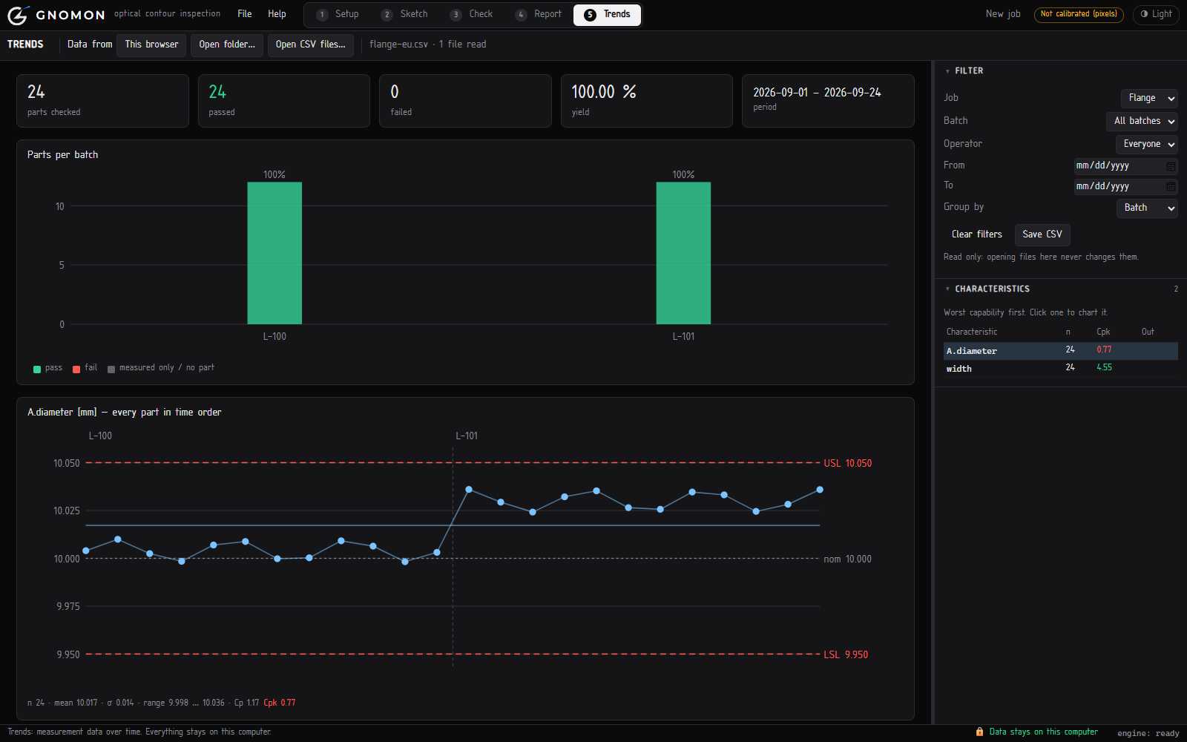Open the Job dropdown showing Flange
Viewport: 1187px width, 742px height.
[x=1149, y=98]
